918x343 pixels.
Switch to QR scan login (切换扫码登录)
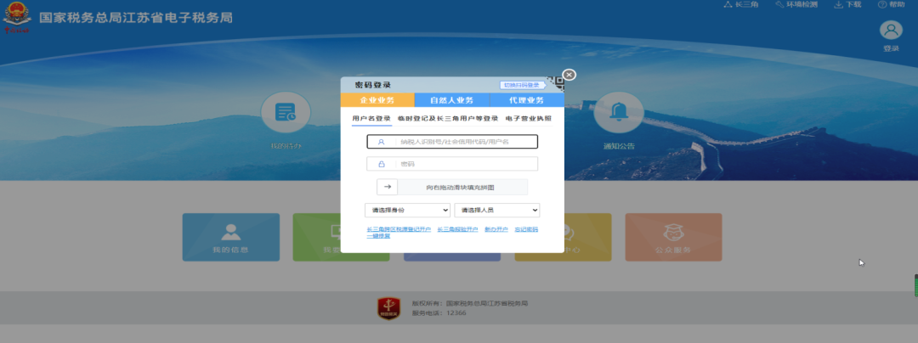(521, 85)
